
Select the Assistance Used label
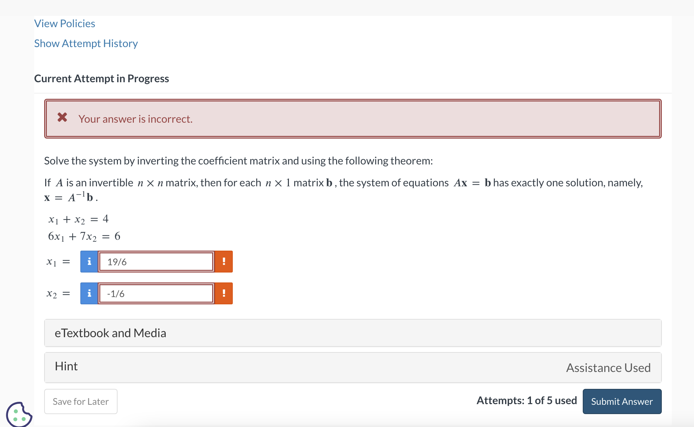608,367
